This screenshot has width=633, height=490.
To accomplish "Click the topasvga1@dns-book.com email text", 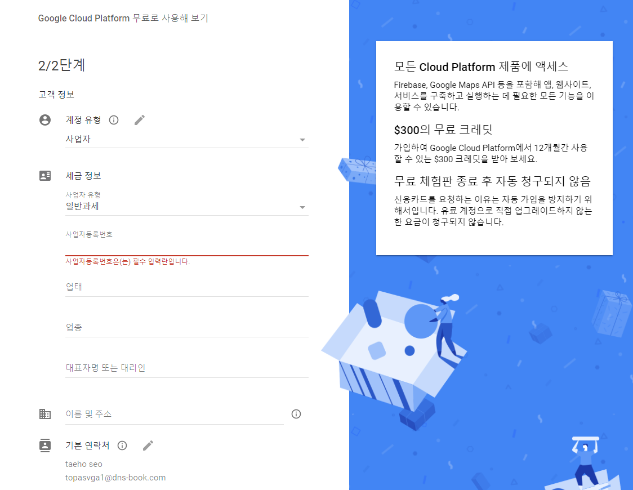I will pos(115,478).
